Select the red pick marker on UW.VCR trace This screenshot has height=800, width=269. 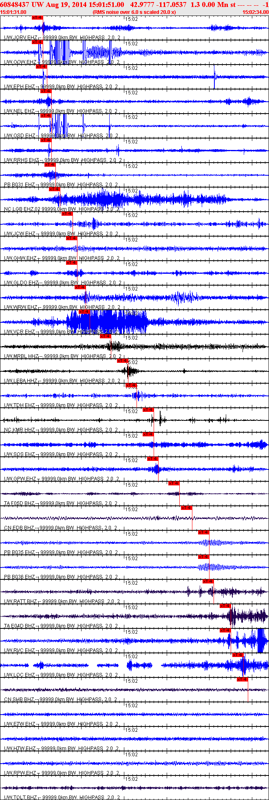click(84, 312)
